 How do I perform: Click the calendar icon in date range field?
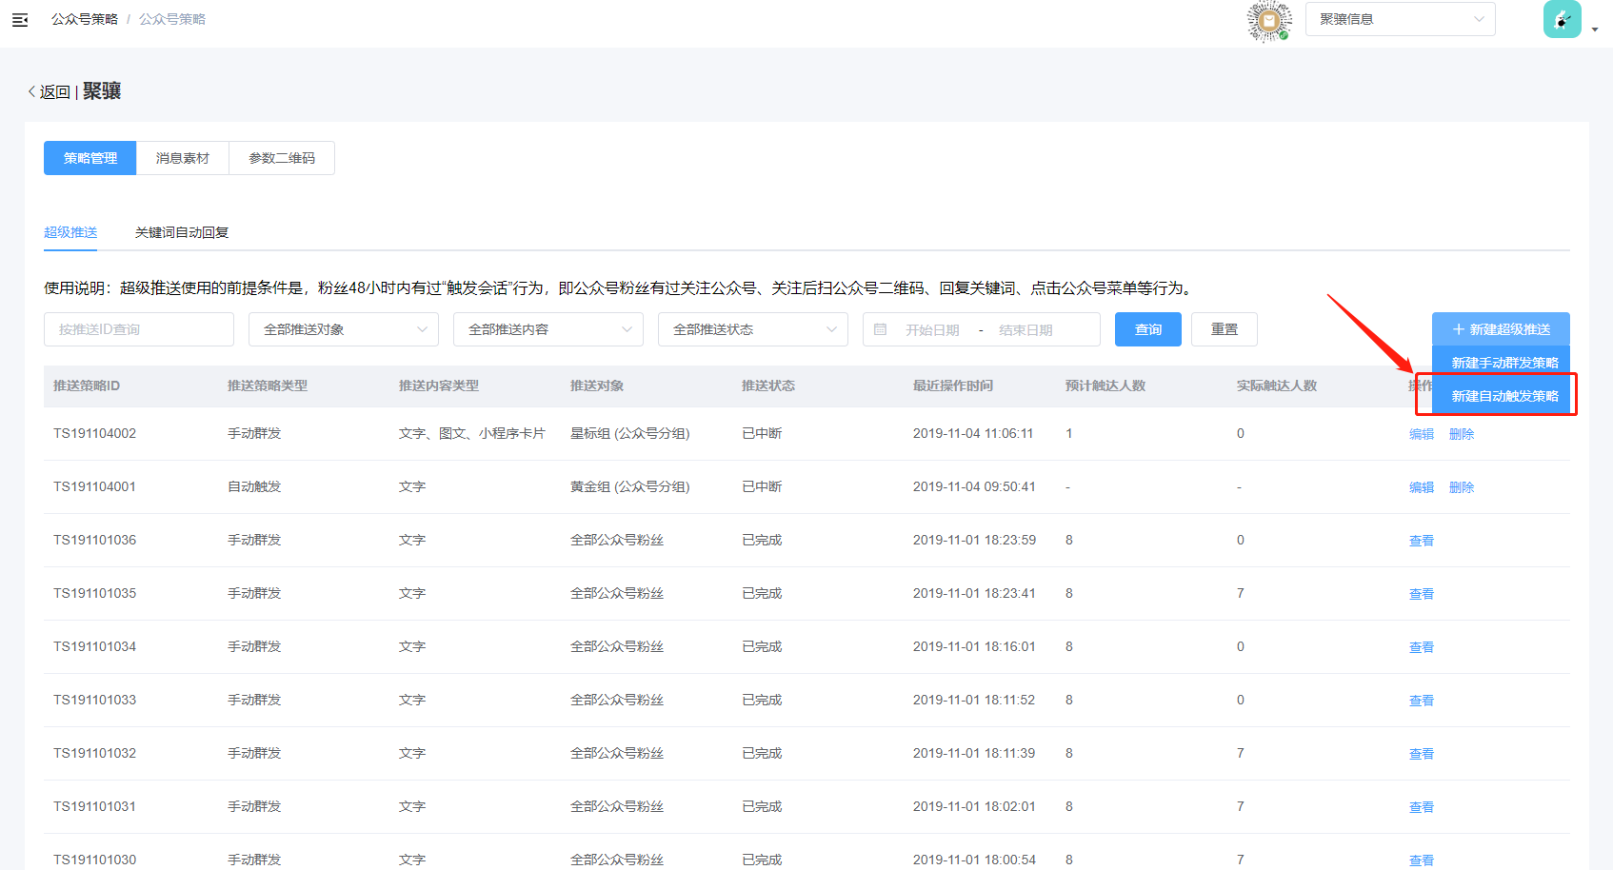pos(881,329)
